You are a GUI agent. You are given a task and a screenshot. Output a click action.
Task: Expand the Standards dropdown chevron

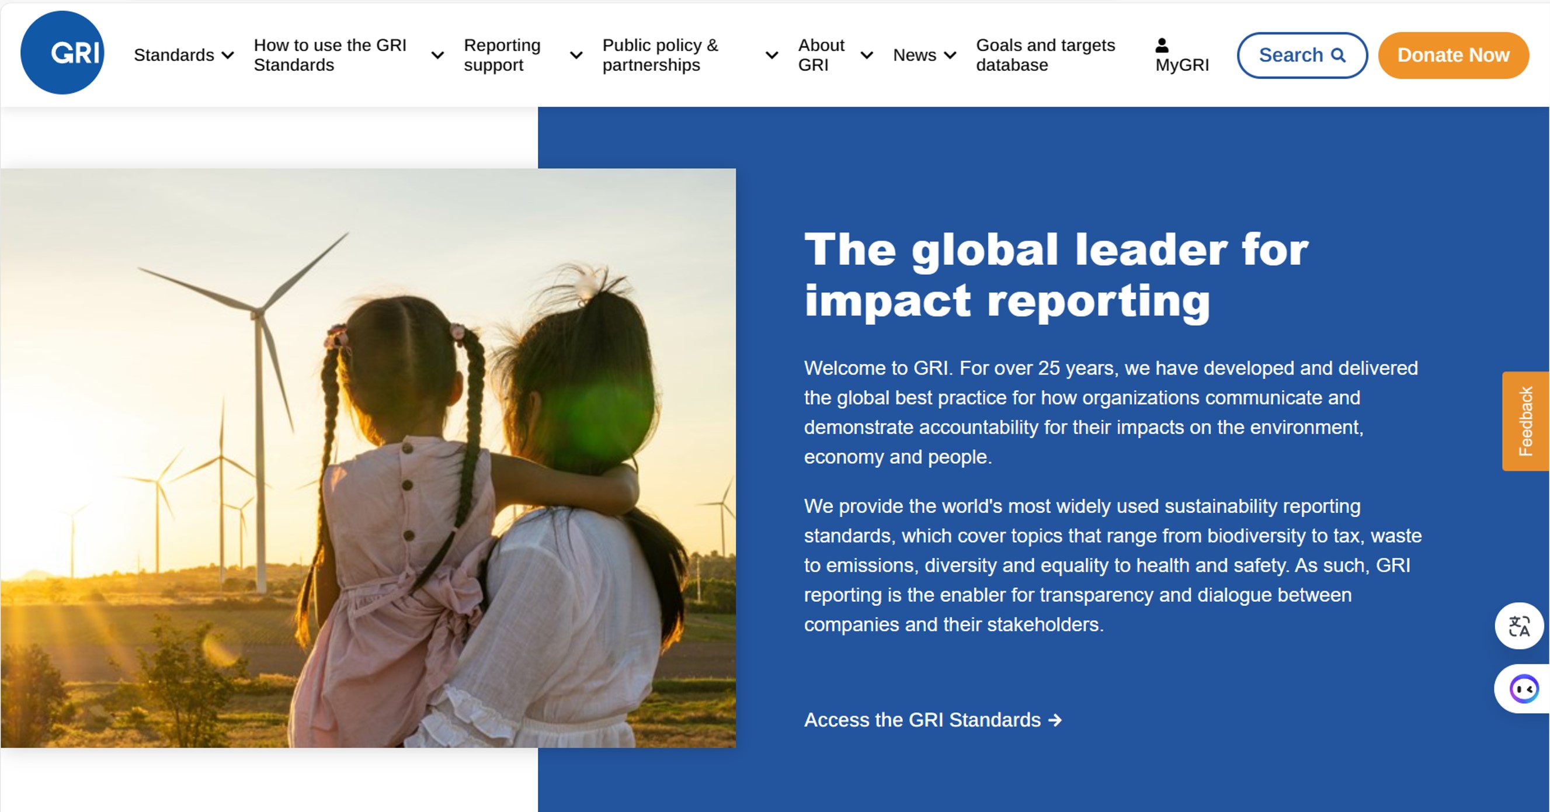tap(227, 55)
